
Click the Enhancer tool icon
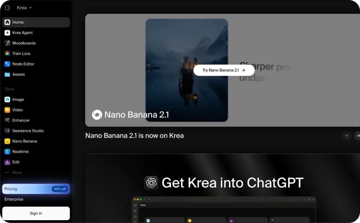7,120
